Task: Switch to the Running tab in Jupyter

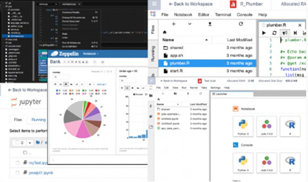Action: (x=38, y=119)
